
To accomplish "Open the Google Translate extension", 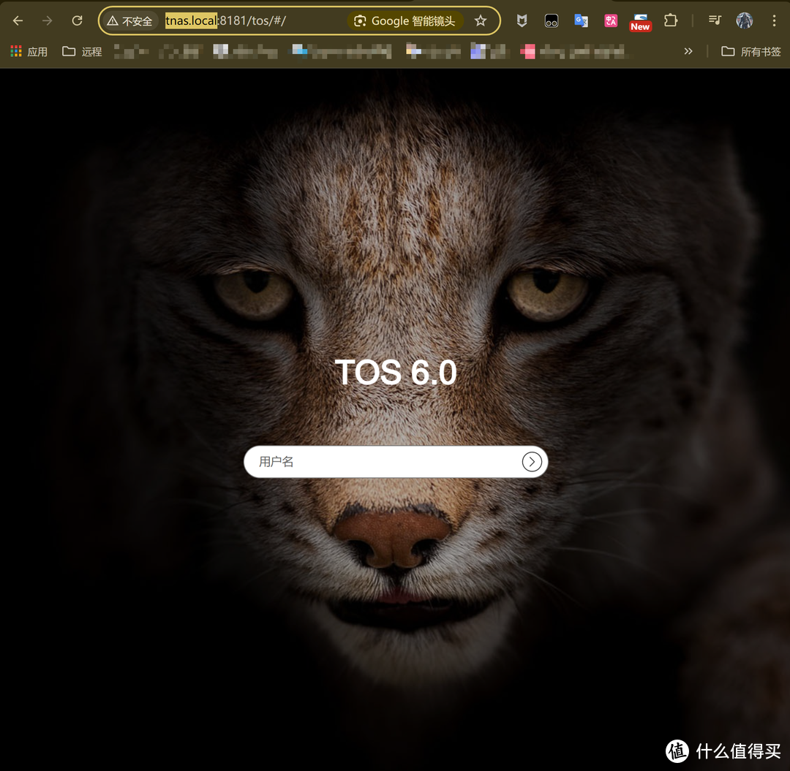I will pos(581,21).
